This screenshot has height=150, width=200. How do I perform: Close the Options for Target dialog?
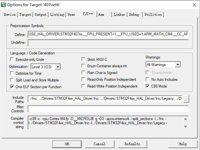click(194, 5)
